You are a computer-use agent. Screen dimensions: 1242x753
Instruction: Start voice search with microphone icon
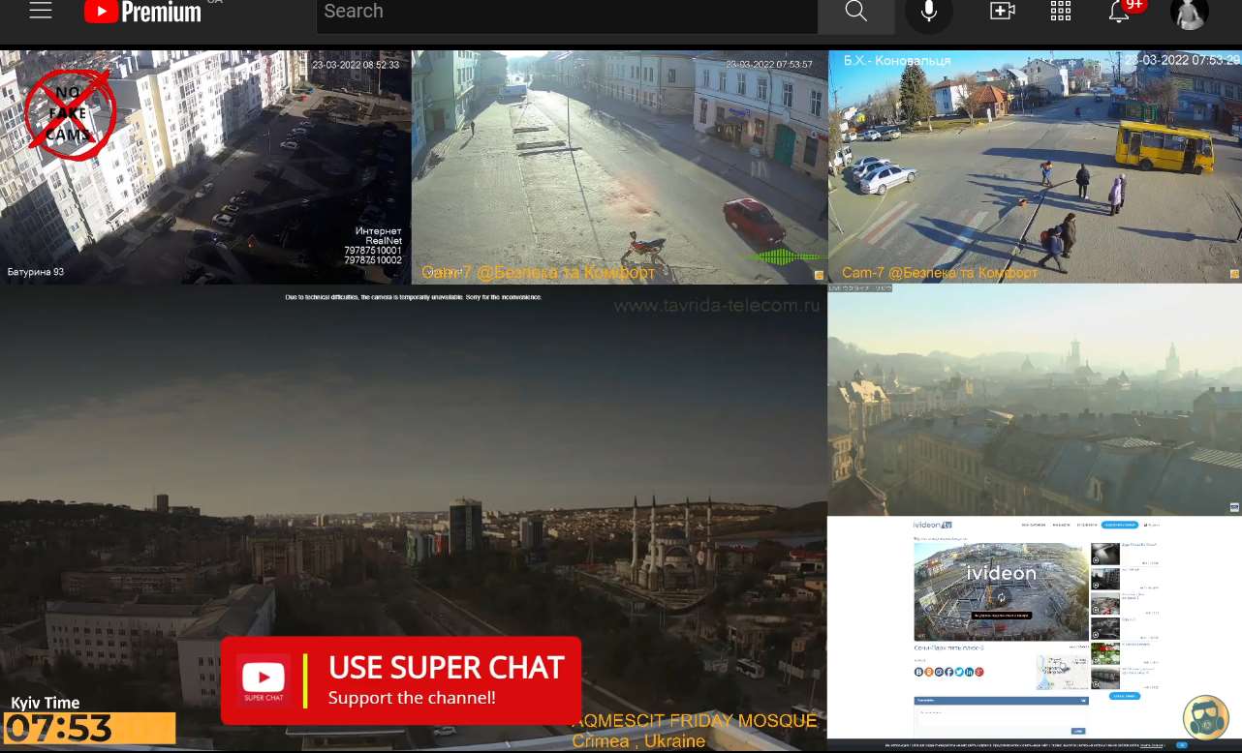pos(928,12)
